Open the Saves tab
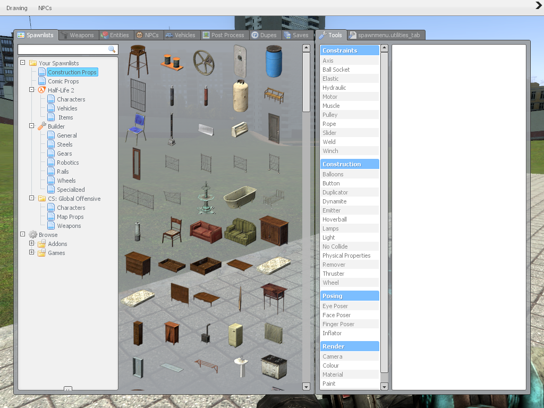This screenshot has height=408, width=544. 296,35
